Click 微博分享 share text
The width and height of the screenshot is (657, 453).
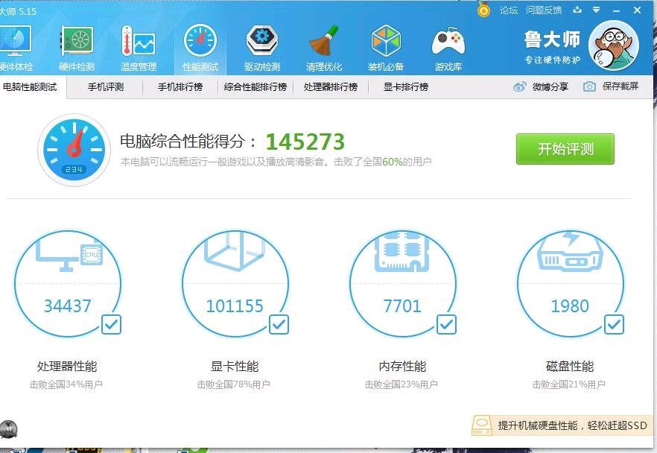coord(550,86)
